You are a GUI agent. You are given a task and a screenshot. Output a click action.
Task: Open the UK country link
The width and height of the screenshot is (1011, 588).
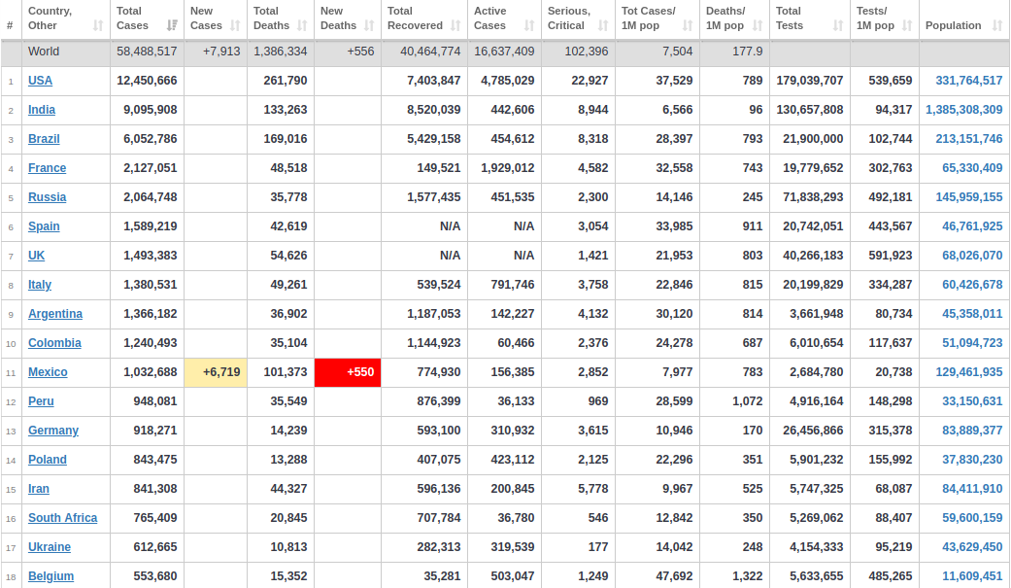point(36,256)
